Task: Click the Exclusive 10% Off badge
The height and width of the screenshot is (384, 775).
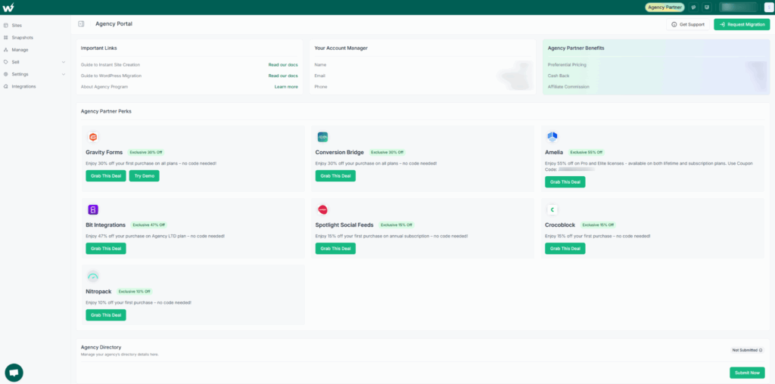Action: 135,291
